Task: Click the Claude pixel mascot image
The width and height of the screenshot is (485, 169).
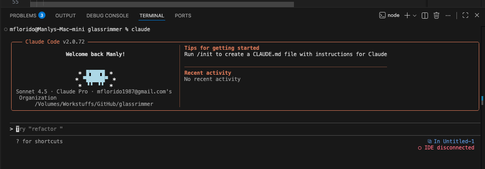Action: [95, 77]
